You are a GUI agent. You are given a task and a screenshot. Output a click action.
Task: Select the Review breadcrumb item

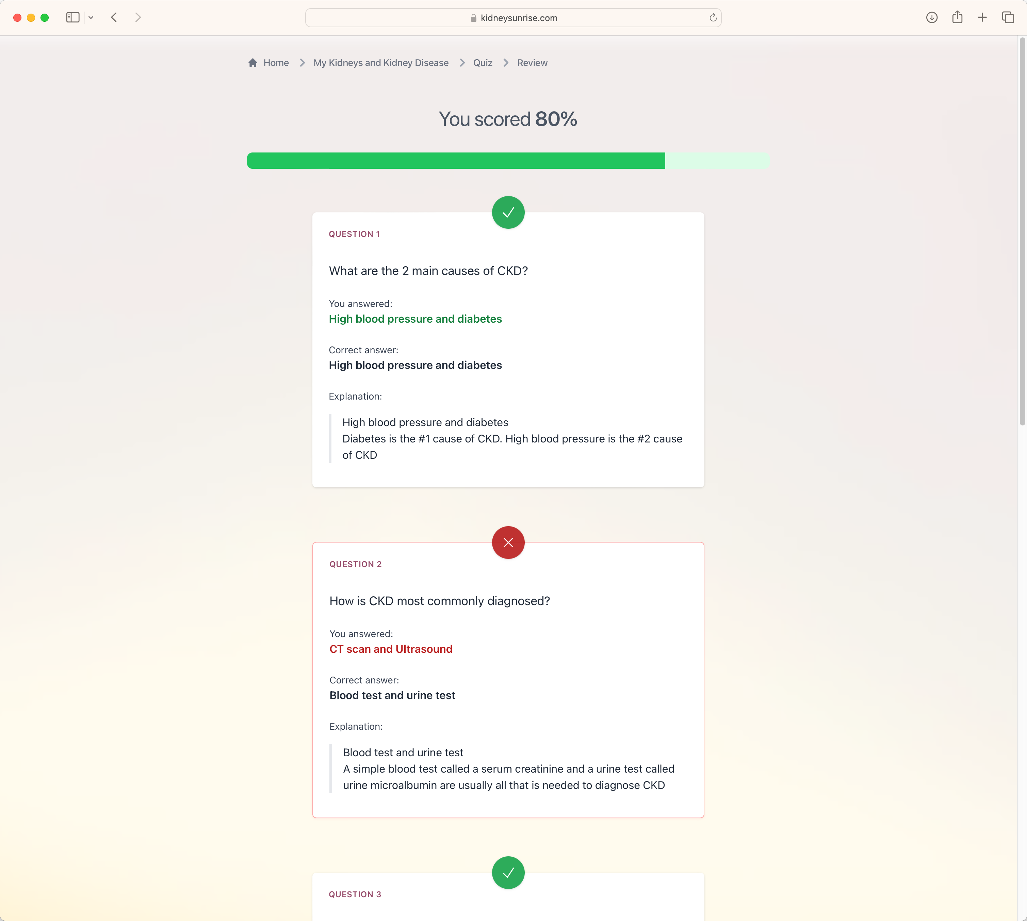tap(532, 62)
